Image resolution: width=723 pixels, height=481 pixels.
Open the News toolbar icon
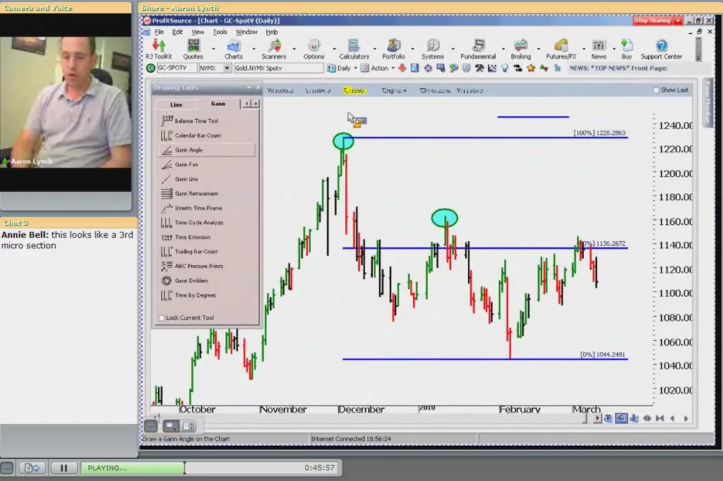tap(599, 49)
